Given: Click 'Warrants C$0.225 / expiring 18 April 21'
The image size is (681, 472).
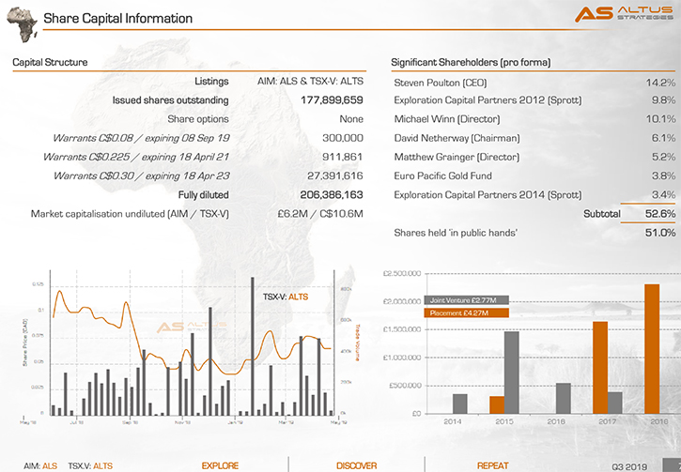Looking at the screenshot, I should point(136,157).
